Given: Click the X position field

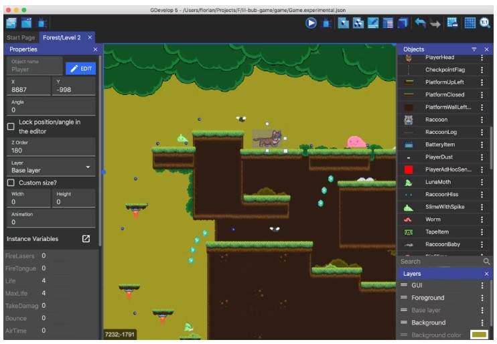Looking at the screenshot, I should (29, 86).
